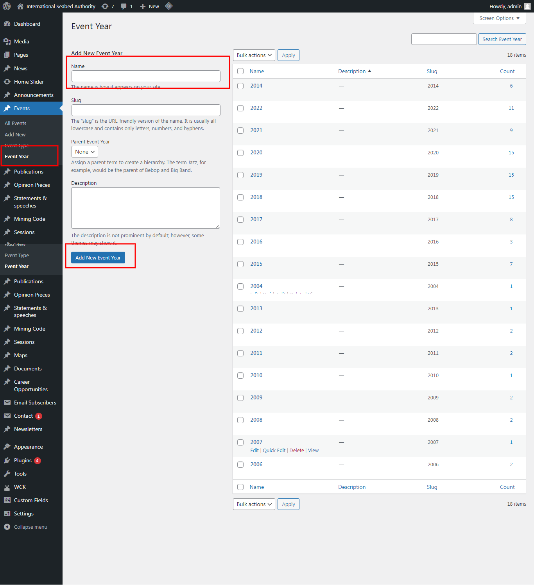Viewport: 534px width, 585px height.
Task: Open the Plugins menu with 4 updates
Action: 31,460
